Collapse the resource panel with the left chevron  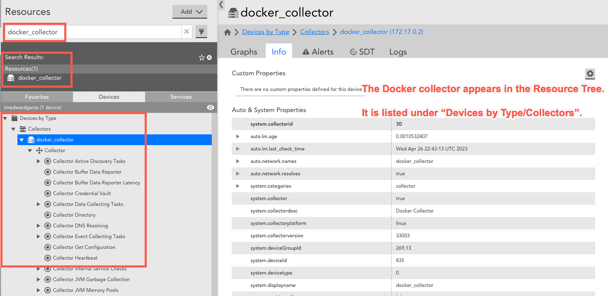[221, 4]
